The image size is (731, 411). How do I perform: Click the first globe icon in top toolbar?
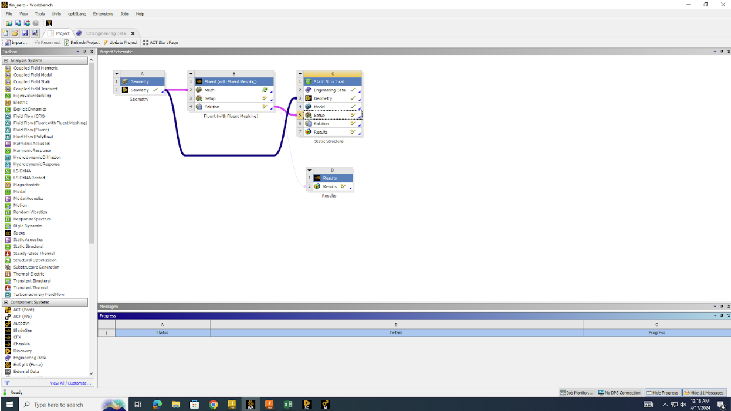pyautogui.click(x=9, y=23)
